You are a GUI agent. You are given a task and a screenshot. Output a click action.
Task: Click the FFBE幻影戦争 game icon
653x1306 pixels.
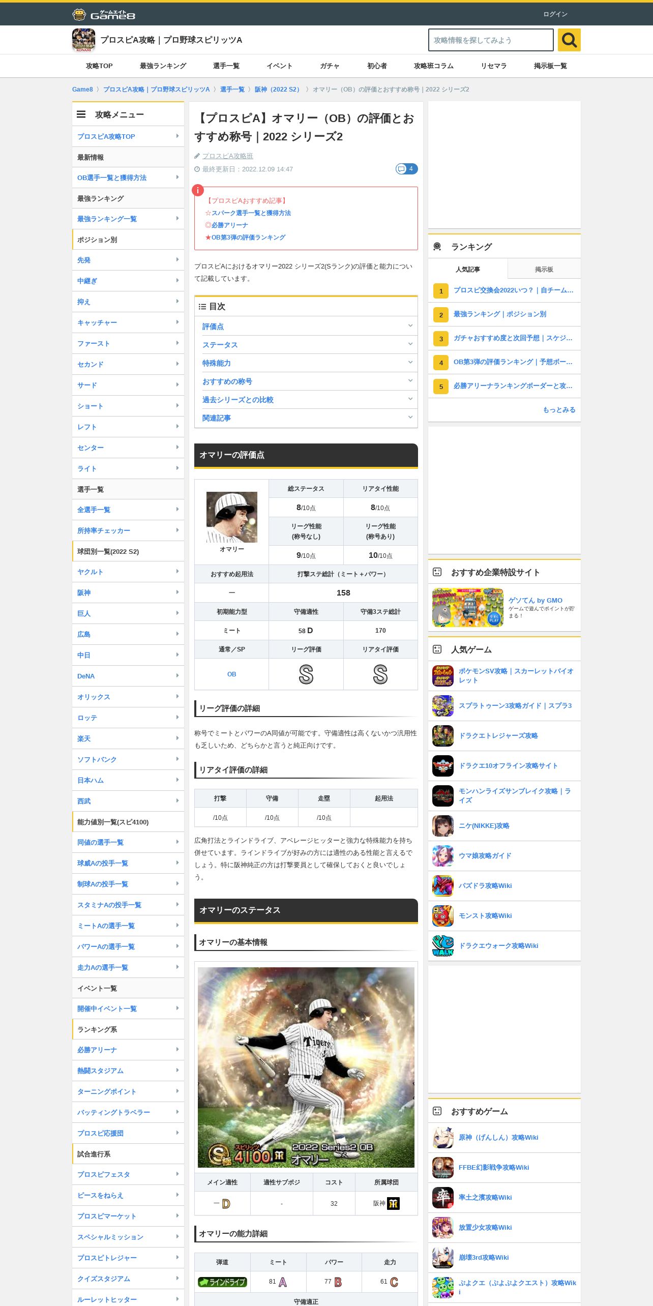point(443,1168)
